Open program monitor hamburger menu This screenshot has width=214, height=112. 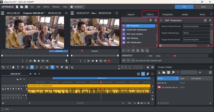3,13
